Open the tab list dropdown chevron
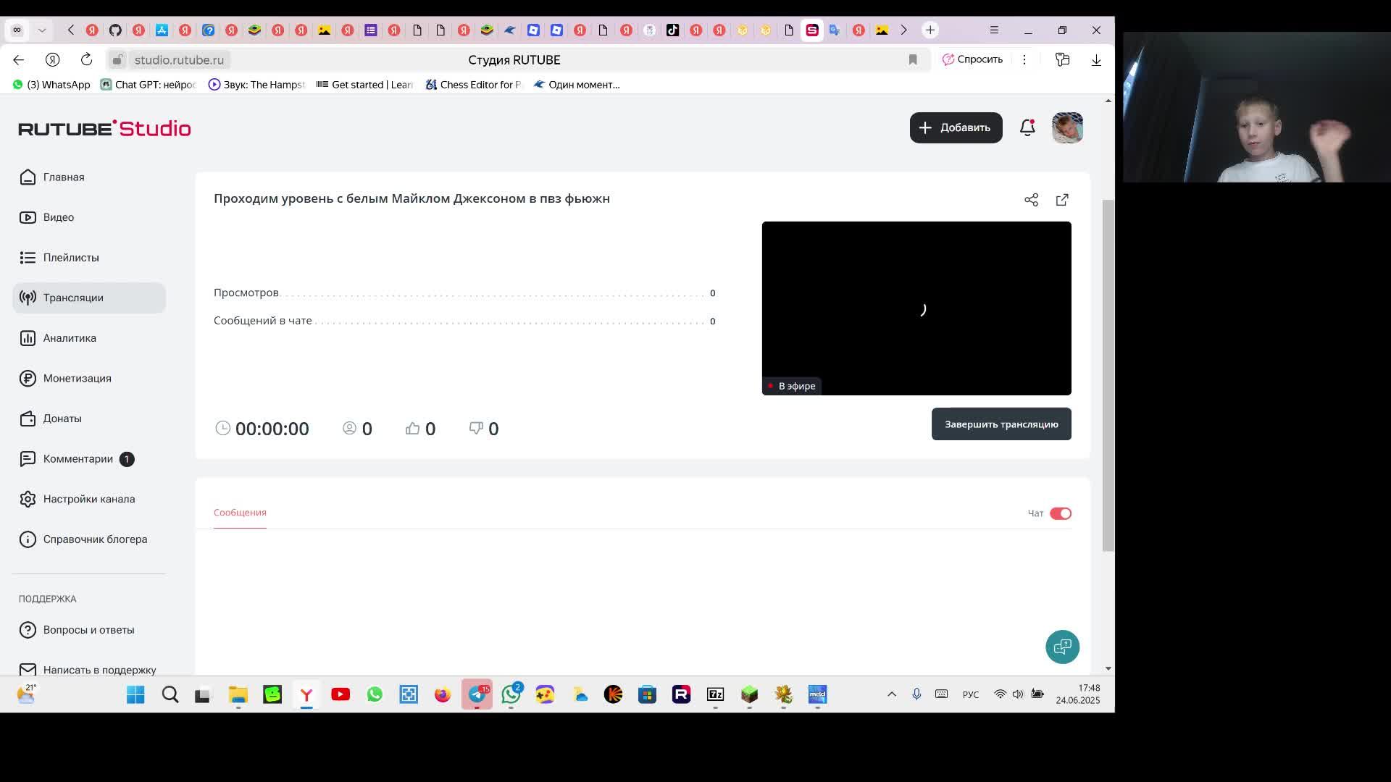 pyautogui.click(x=42, y=30)
